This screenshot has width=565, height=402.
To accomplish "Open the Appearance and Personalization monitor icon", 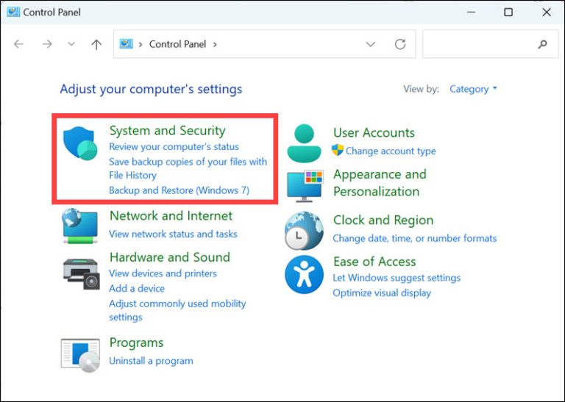I will 305,186.
